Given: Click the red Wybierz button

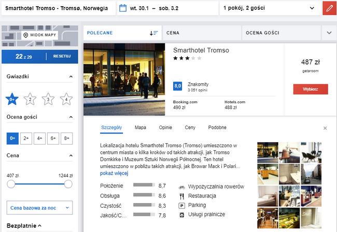Looking at the screenshot, I should coord(311,89).
